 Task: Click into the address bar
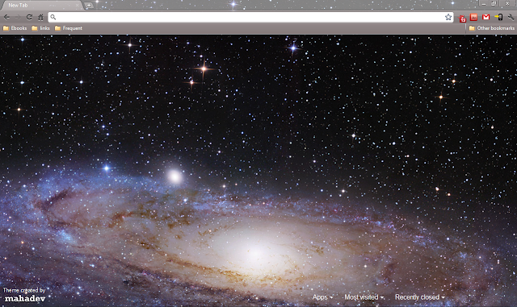click(250, 17)
